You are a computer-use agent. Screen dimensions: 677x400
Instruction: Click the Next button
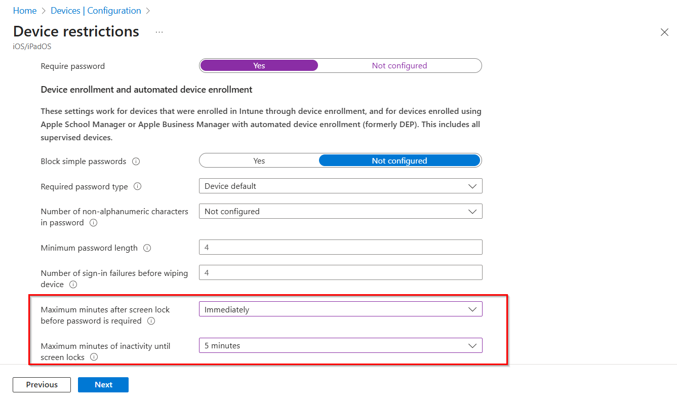103,384
